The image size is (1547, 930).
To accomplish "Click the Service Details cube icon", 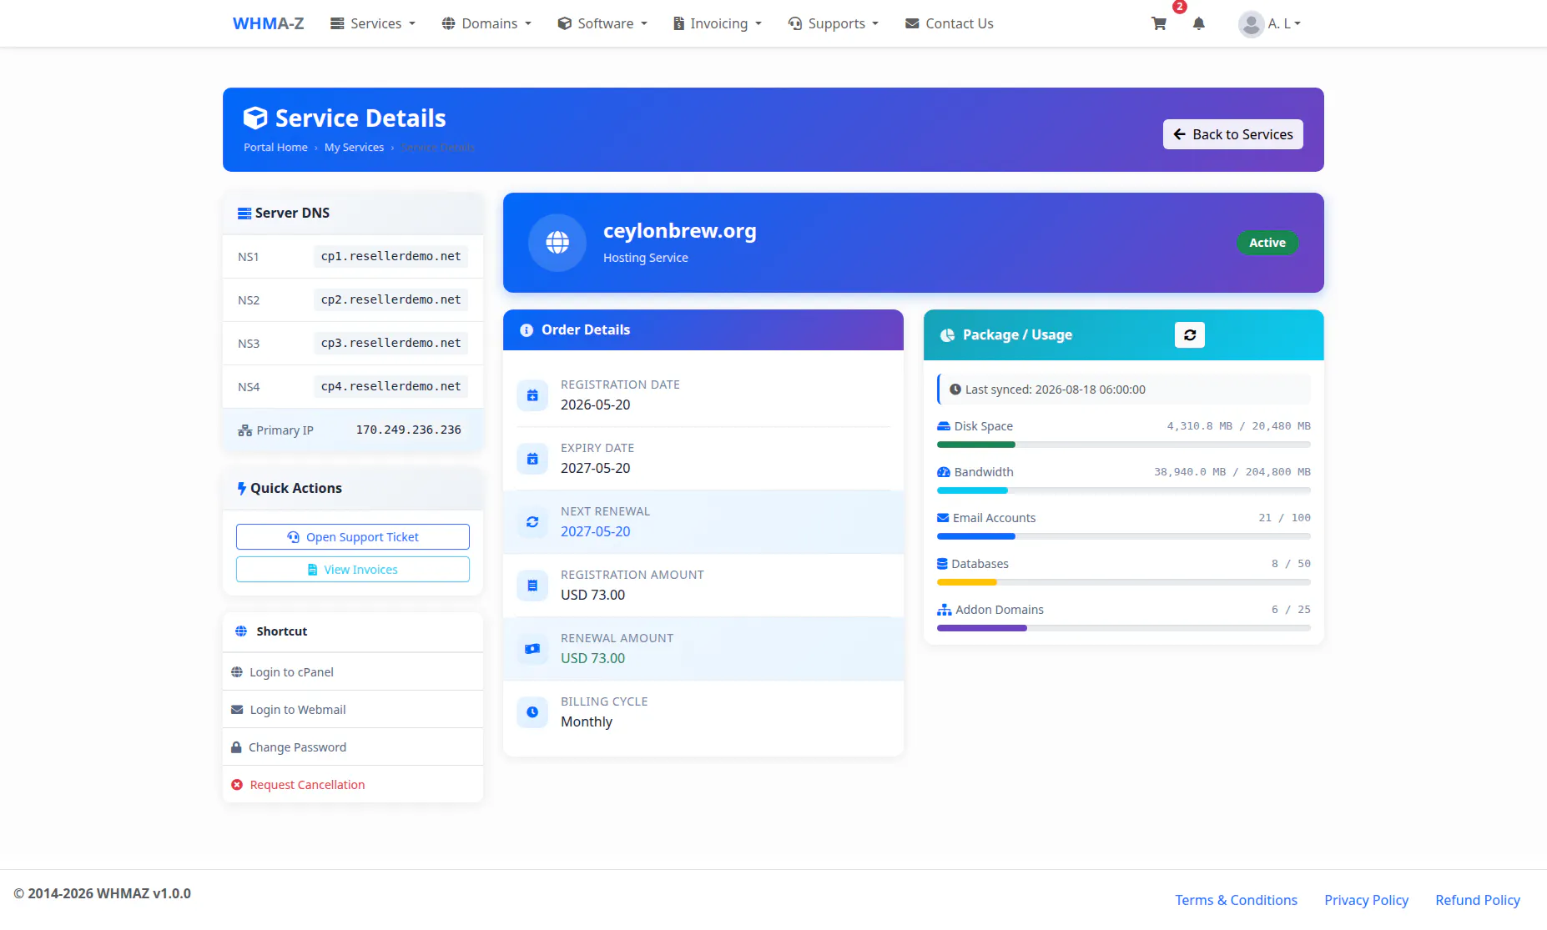I will 255,118.
